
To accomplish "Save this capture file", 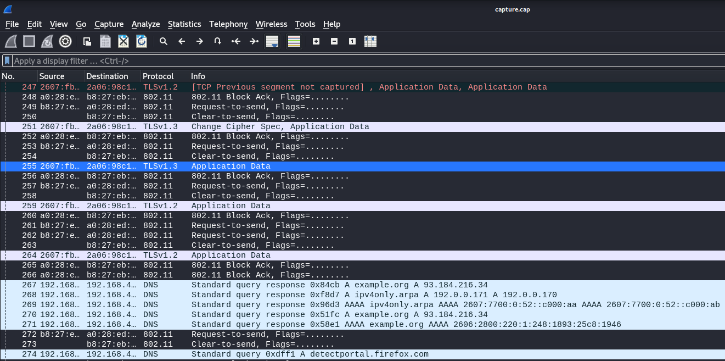I will 105,41.
